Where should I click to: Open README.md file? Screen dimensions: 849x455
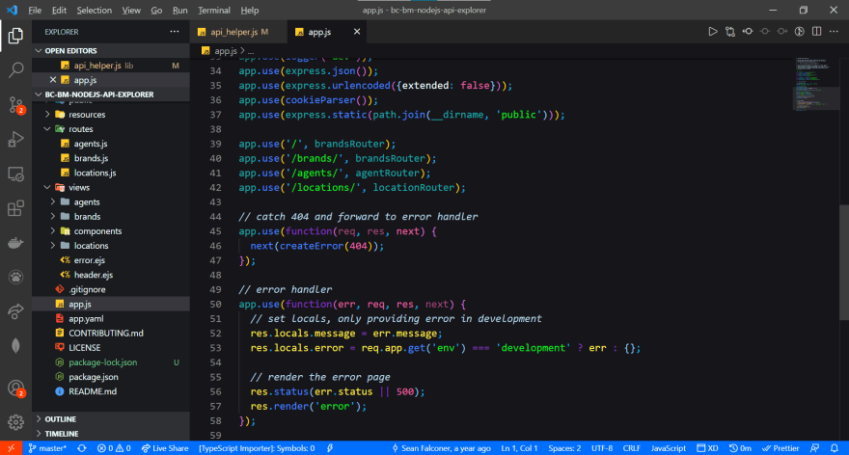(111, 391)
